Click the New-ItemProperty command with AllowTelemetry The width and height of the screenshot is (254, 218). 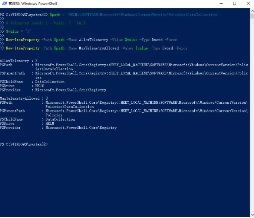[x=91, y=40]
